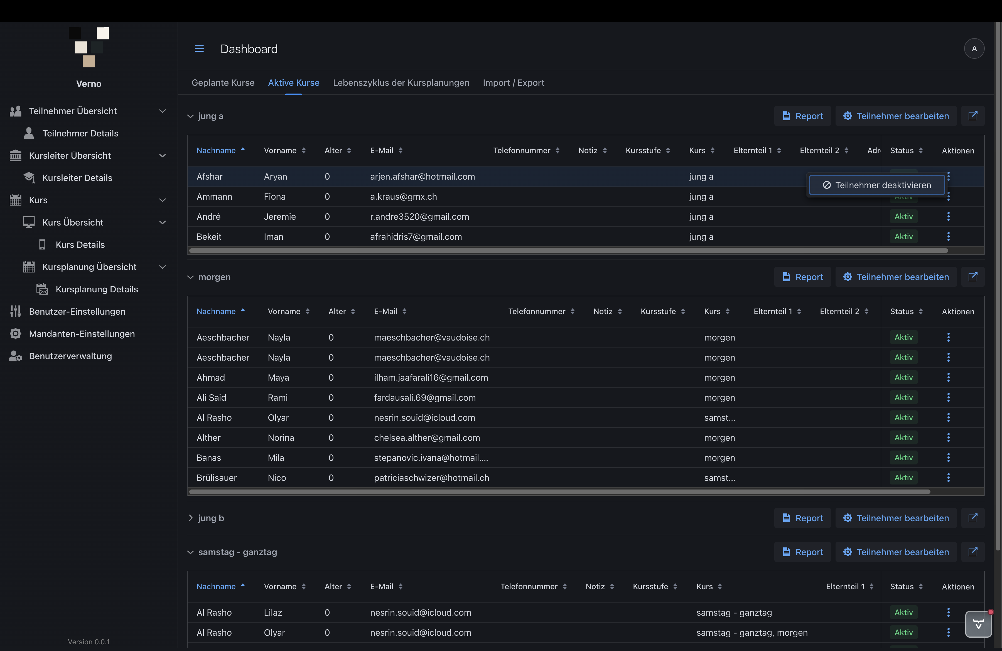Click the Report button for jung a
The image size is (1002, 651).
802,116
